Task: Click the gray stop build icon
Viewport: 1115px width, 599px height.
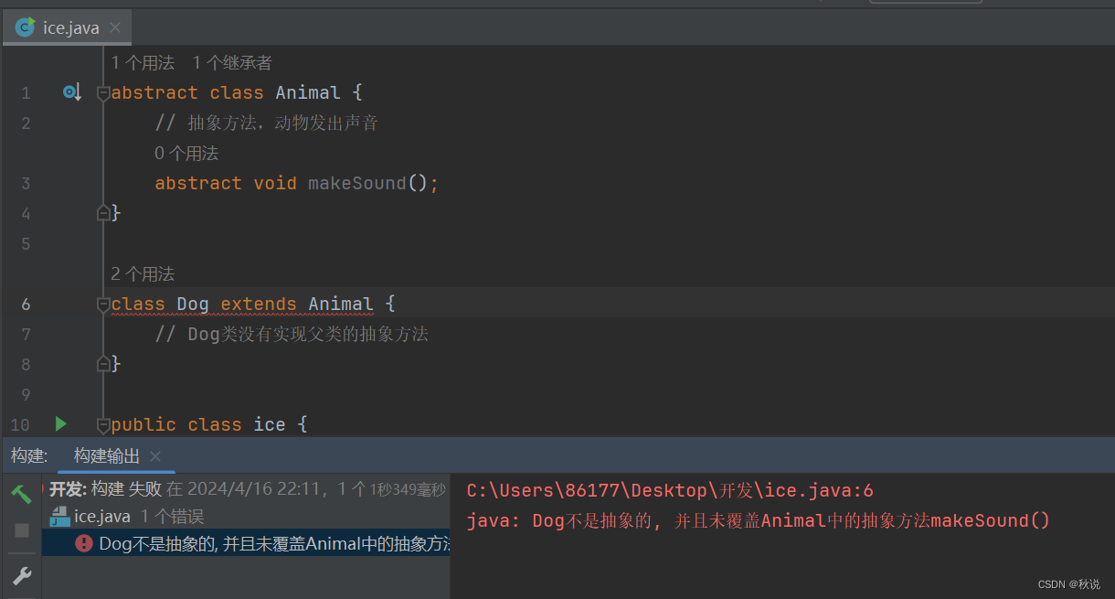Action: [22, 530]
